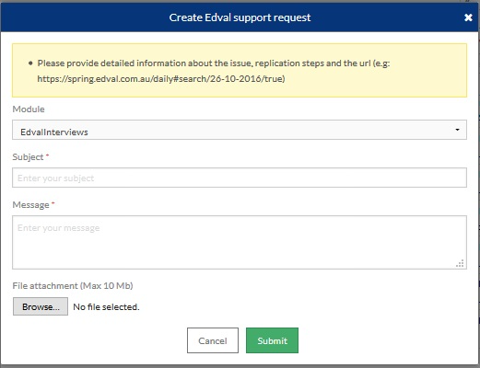This screenshot has width=480, height=368.
Task: Close the Edval support request dialog
Action: pyautogui.click(x=468, y=17)
